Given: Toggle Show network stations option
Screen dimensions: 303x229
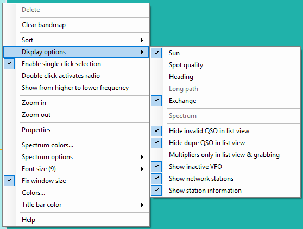Looking at the screenshot, I should coord(225,179).
